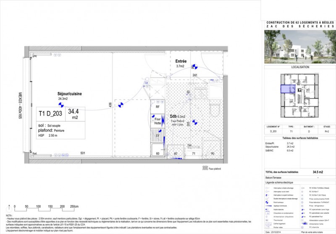Click the Entrée room label on the plan

[x=181, y=61]
